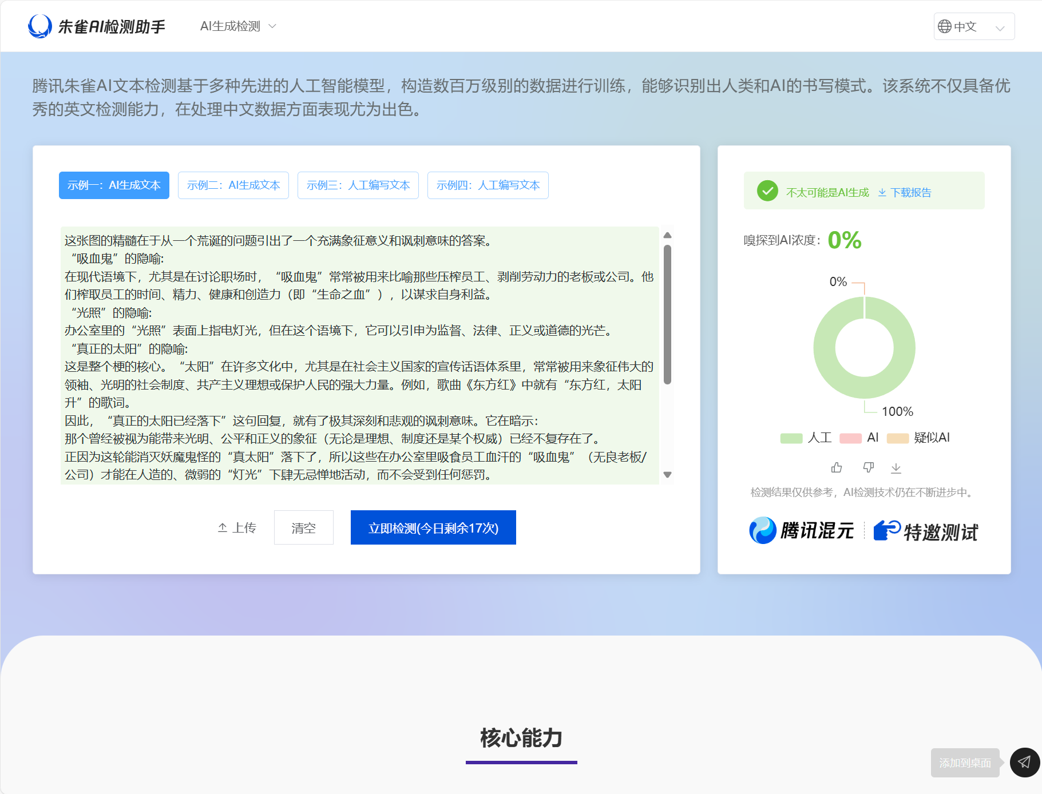Open the AI生成检测 dropdown menu
Screen dimensions: 1042x794
[x=238, y=26]
